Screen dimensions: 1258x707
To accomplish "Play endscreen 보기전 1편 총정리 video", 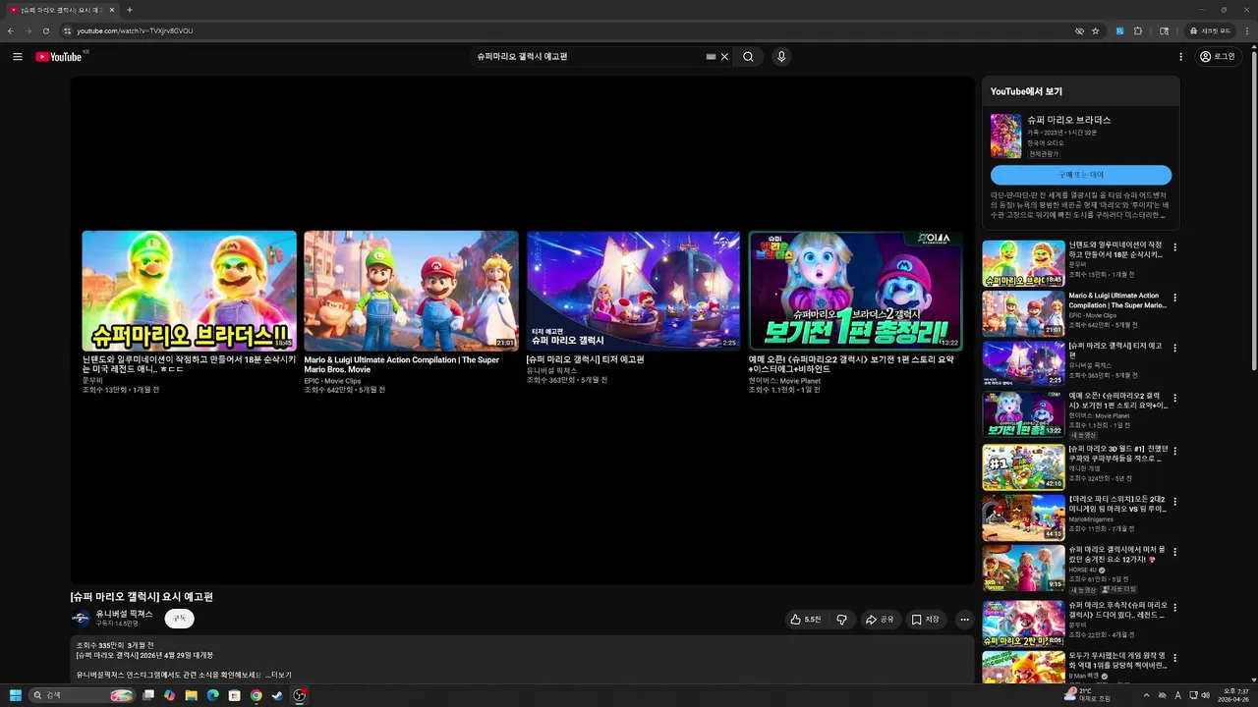I will [x=855, y=291].
